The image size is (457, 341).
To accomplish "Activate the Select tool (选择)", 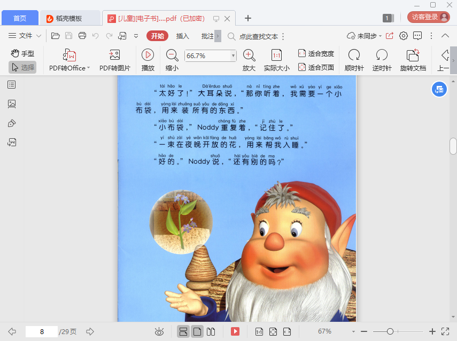I will click(23, 67).
